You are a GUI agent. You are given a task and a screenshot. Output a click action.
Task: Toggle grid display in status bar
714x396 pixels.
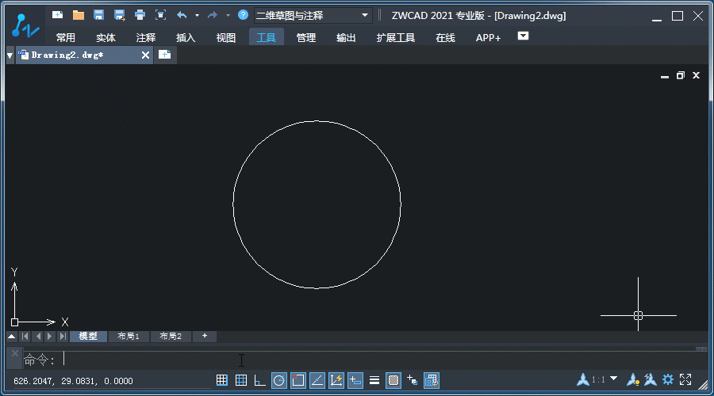tap(241, 380)
